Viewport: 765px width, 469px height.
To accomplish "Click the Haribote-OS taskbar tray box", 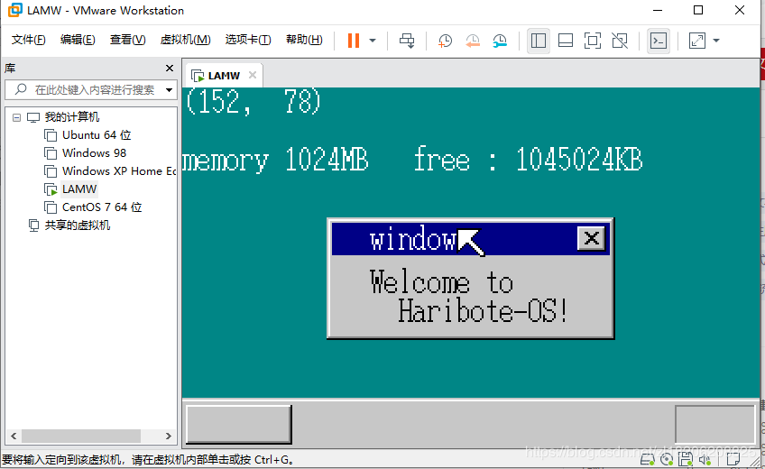I will point(715,424).
